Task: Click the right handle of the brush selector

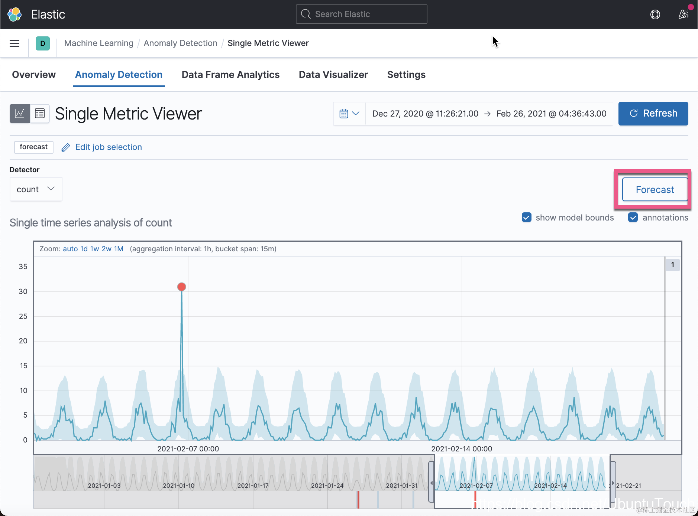Action: tap(613, 483)
